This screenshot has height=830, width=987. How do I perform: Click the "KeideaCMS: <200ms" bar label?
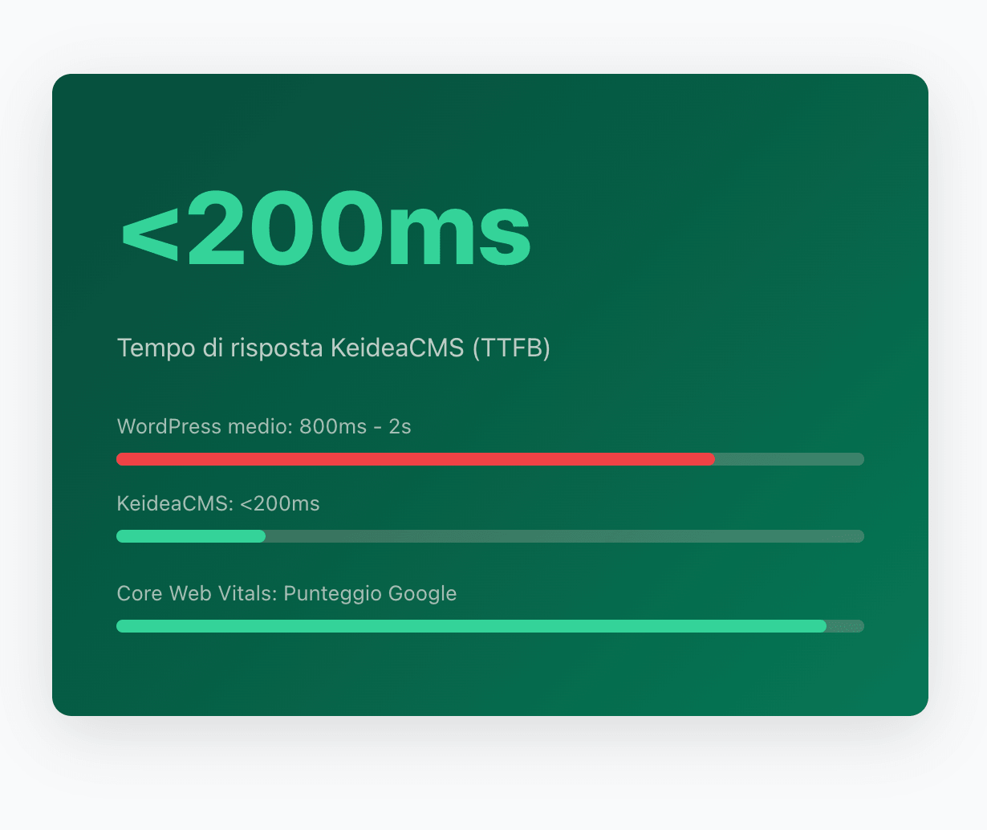218,504
